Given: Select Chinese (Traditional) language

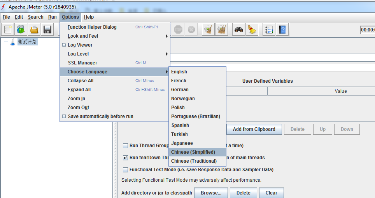Looking at the screenshot, I should point(197,161).
